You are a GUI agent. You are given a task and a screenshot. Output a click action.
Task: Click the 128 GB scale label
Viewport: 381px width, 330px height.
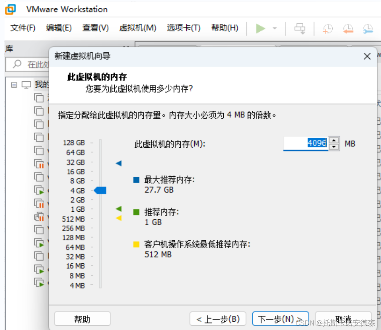(x=74, y=143)
